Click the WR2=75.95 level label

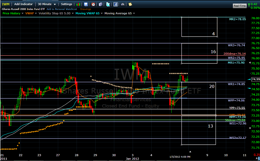236,58
